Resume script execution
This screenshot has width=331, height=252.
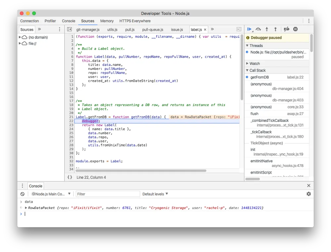(x=250, y=29)
